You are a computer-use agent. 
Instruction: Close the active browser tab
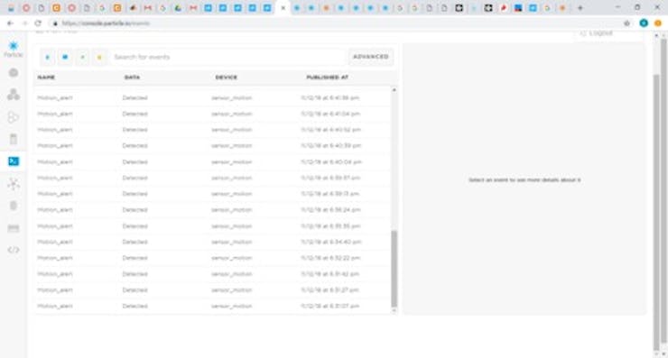click(283, 7)
